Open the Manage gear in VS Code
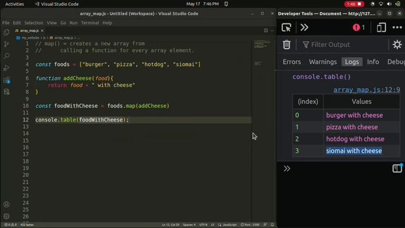 coord(6,216)
